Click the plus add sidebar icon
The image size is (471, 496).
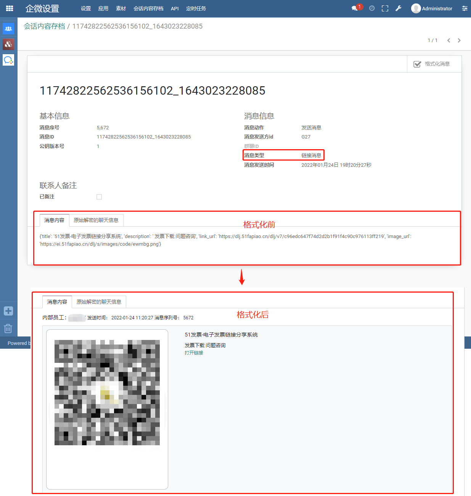click(8, 311)
